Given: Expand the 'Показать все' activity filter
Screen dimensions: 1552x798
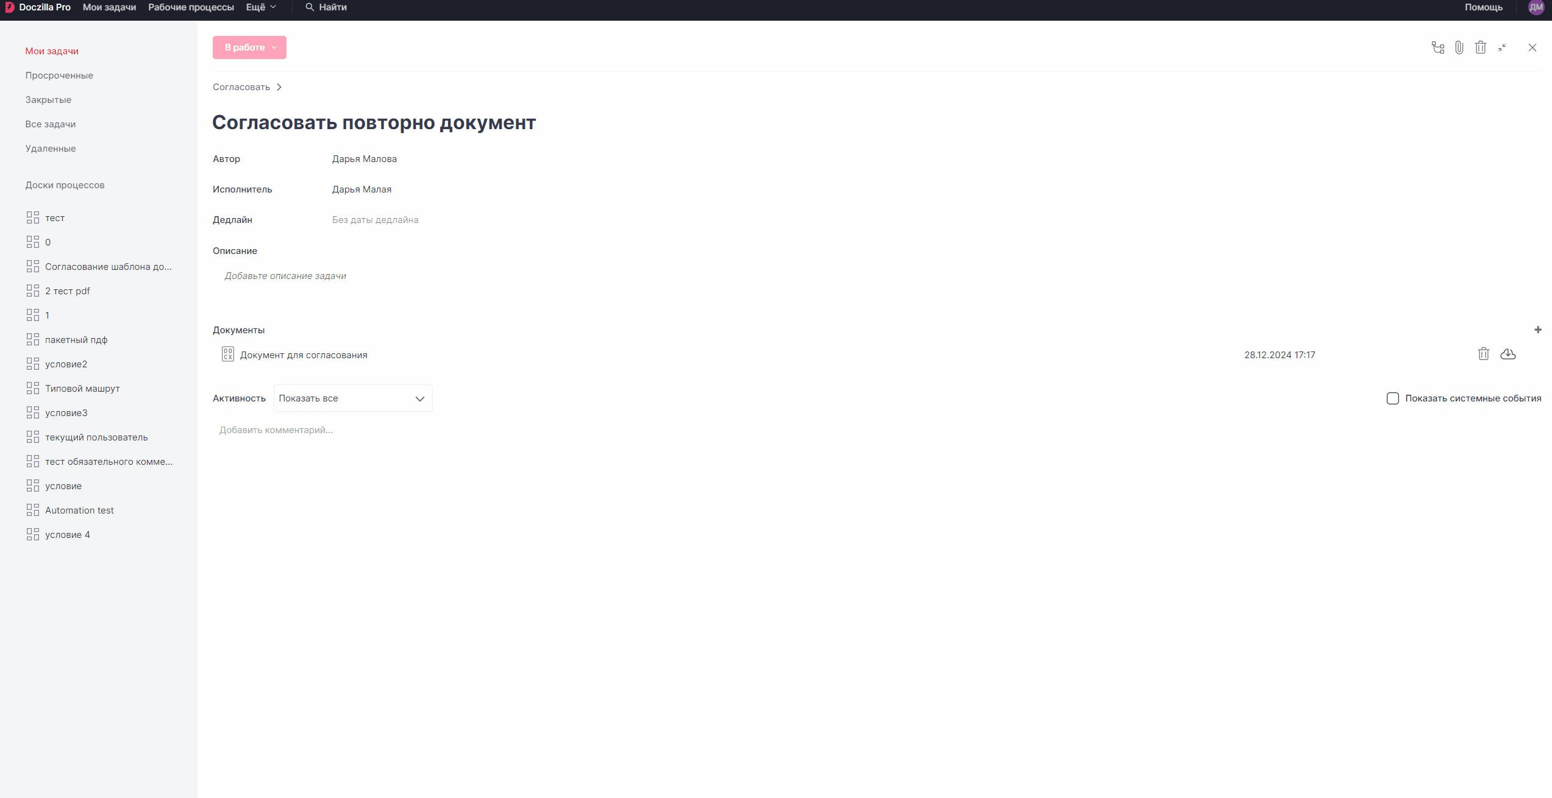Looking at the screenshot, I should tap(353, 398).
